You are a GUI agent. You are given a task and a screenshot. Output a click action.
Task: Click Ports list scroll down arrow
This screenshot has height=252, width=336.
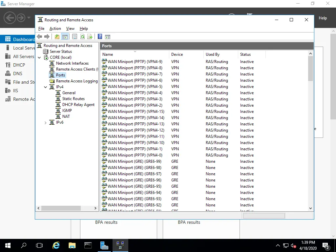pyautogui.click(x=310, y=208)
